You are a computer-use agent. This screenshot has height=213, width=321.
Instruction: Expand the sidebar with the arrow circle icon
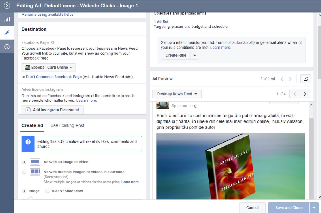tap(7, 6)
